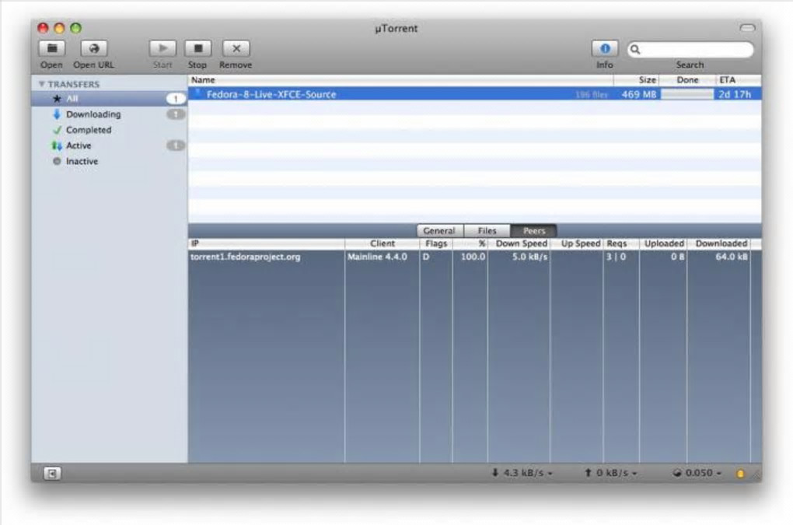Select Fedora-8-Live-XFCE-Source torrent name
Image resolution: width=793 pixels, height=525 pixels.
click(x=271, y=94)
